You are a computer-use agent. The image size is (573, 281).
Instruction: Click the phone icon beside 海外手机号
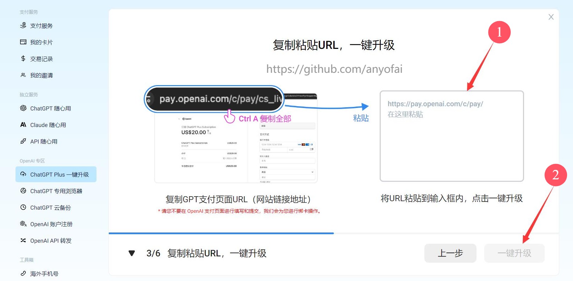click(x=23, y=273)
